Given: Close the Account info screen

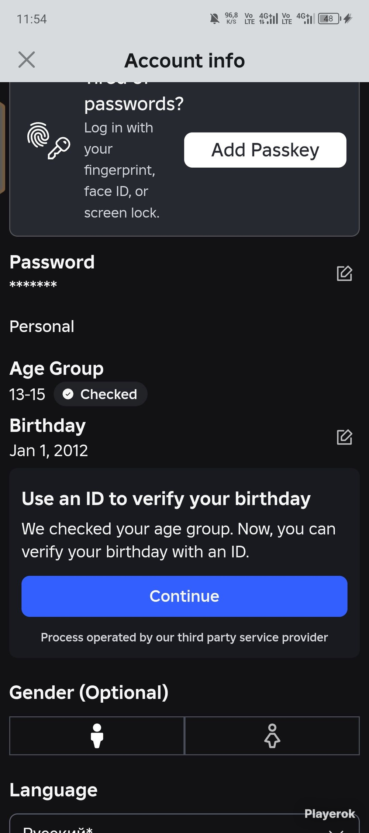Looking at the screenshot, I should click(x=27, y=60).
